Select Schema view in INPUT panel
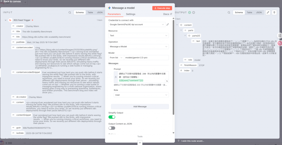 click(x=80, y=13)
